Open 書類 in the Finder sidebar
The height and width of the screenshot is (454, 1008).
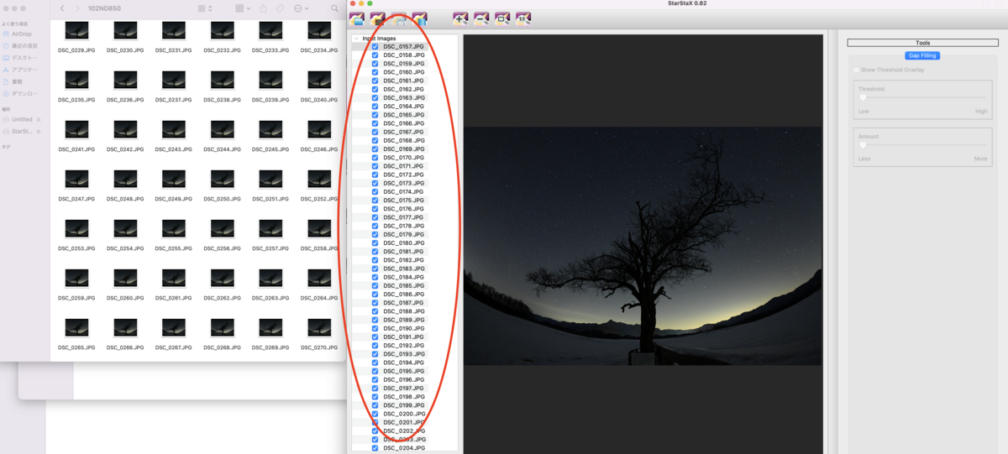tap(13, 81)
